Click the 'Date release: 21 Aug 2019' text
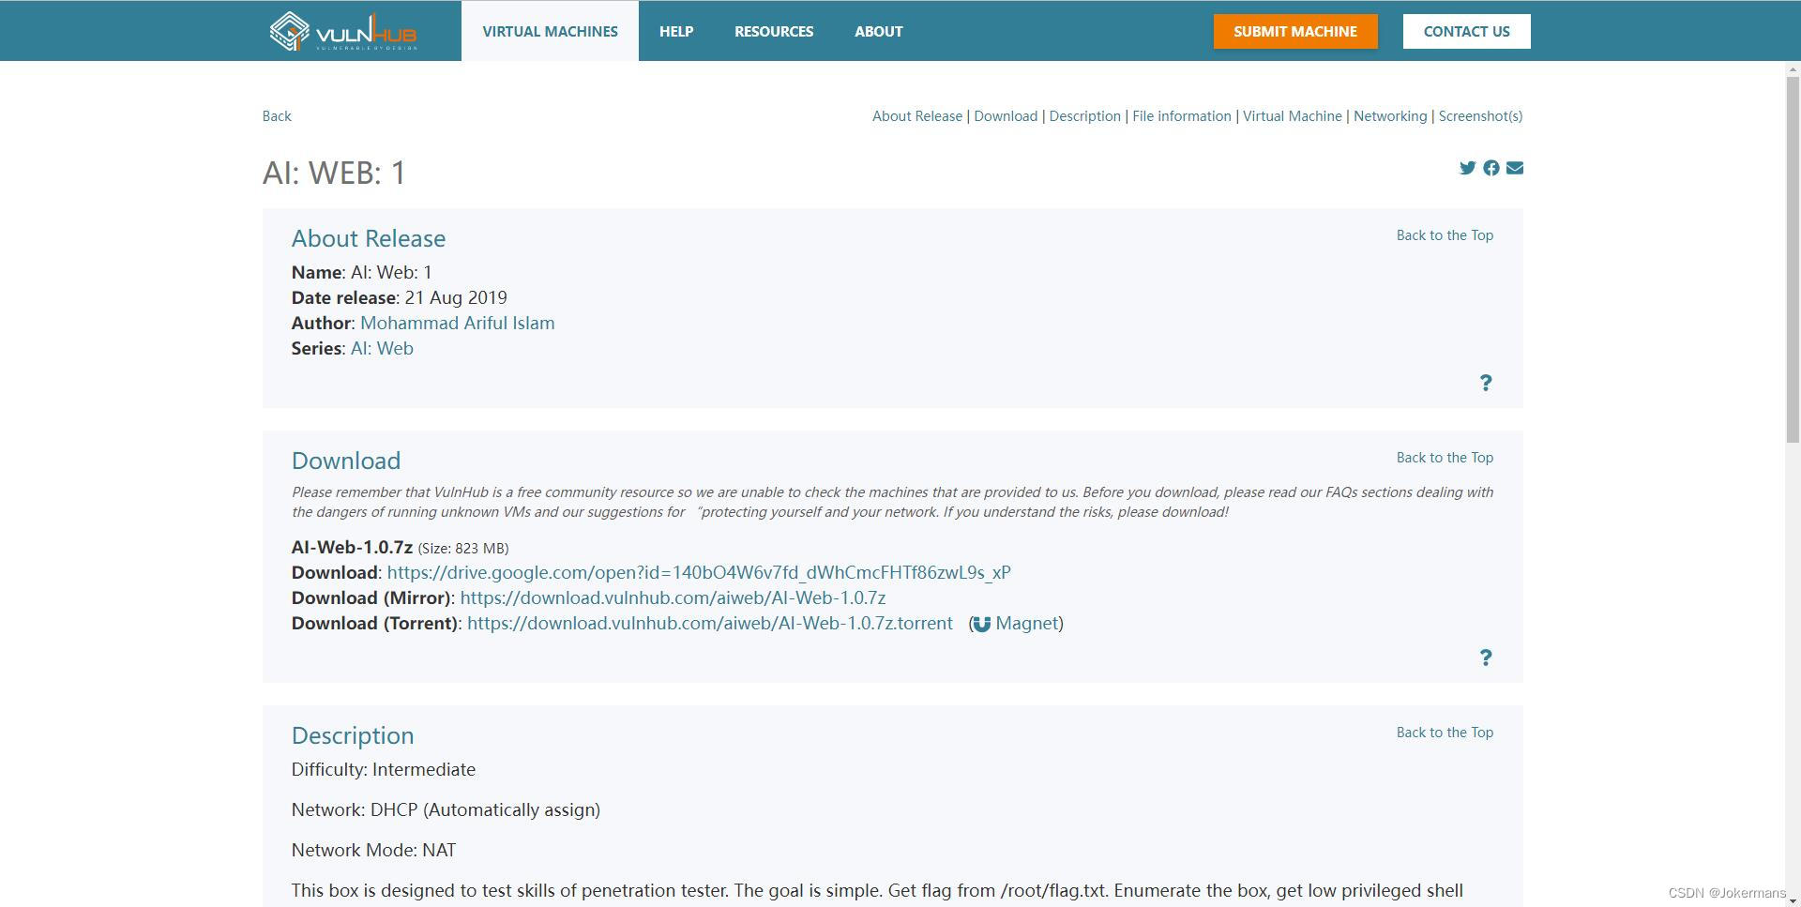The image size is (1801, 907). 400,297
